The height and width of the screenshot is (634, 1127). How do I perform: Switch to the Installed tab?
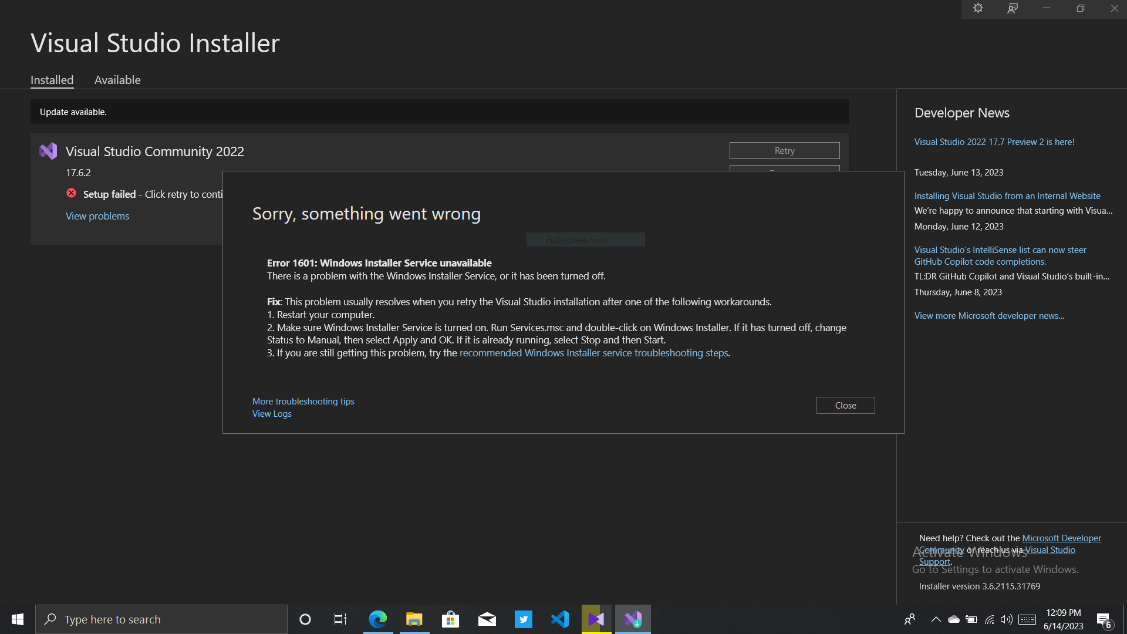(x=52, y=80)
